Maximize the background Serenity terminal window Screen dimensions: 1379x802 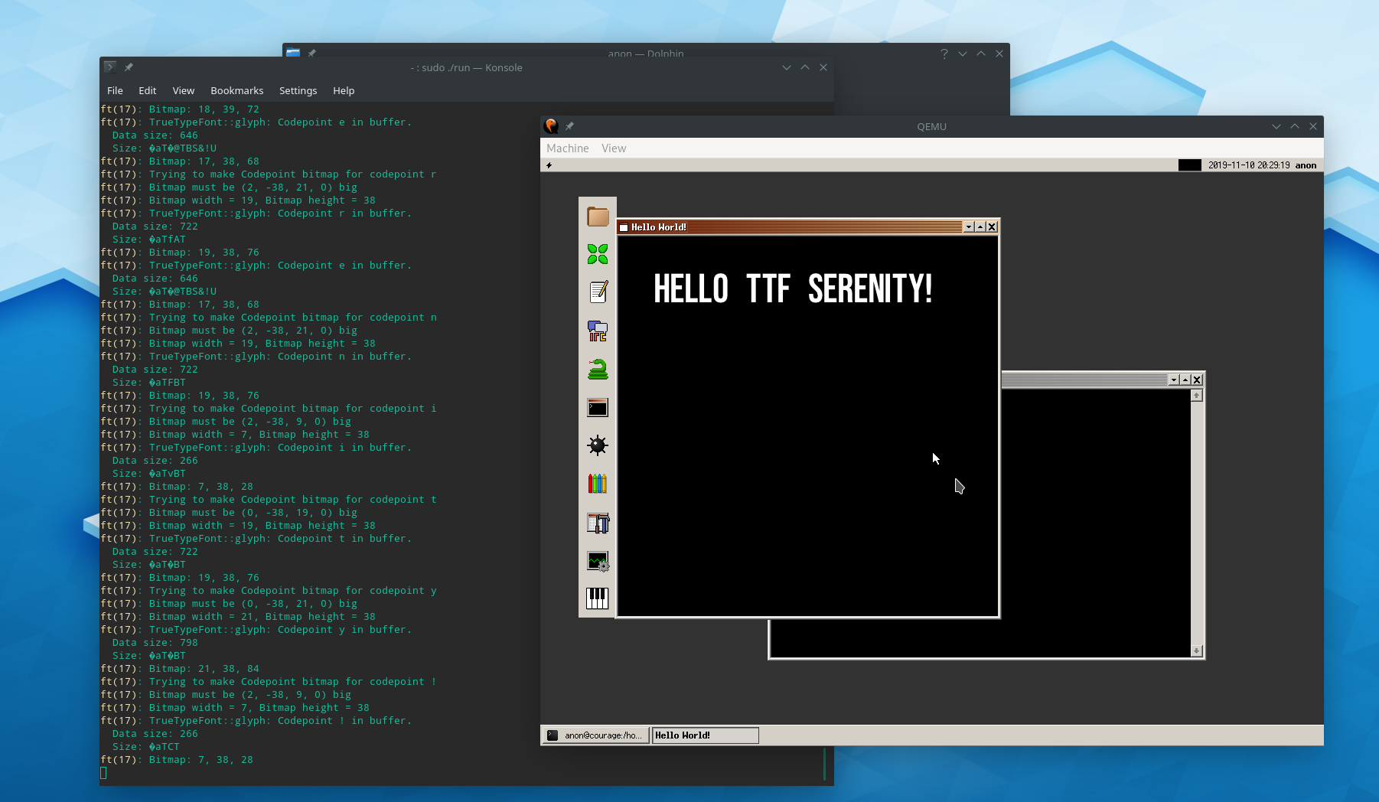(1185, 380)
